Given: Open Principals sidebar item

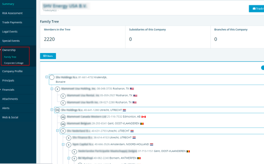Looking at the screenshot, I should click(8, 80).
